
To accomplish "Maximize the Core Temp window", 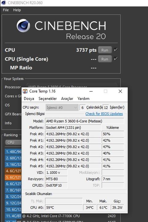I will (x=105, y=91).
